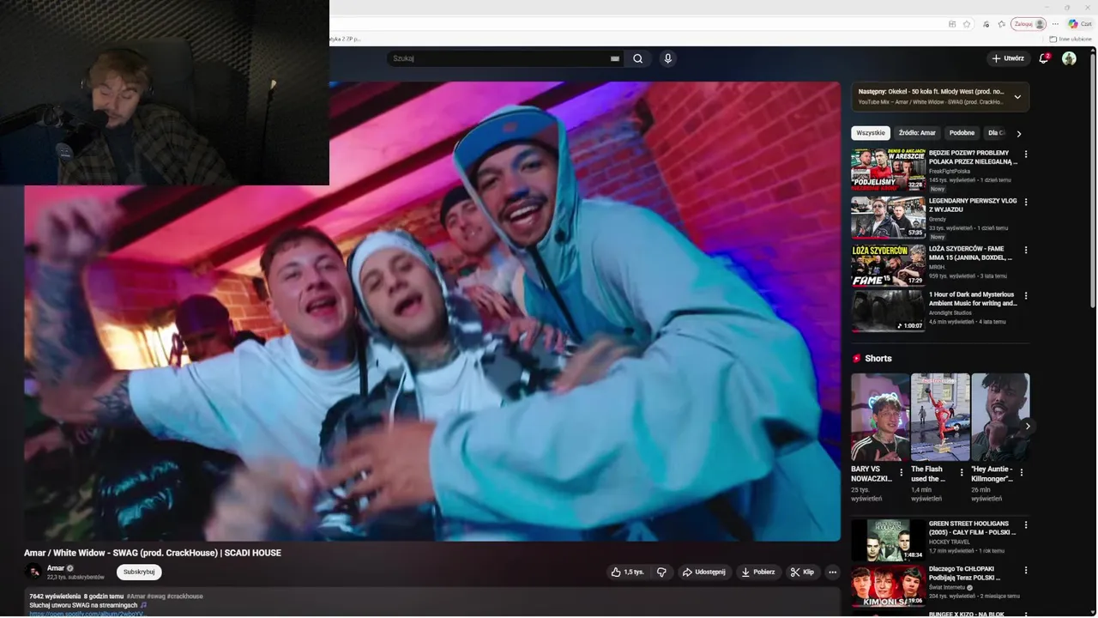
Task: Open LOŻA SZYDERCÓW FAME MMA thumbnail
Action: point(888,266)
